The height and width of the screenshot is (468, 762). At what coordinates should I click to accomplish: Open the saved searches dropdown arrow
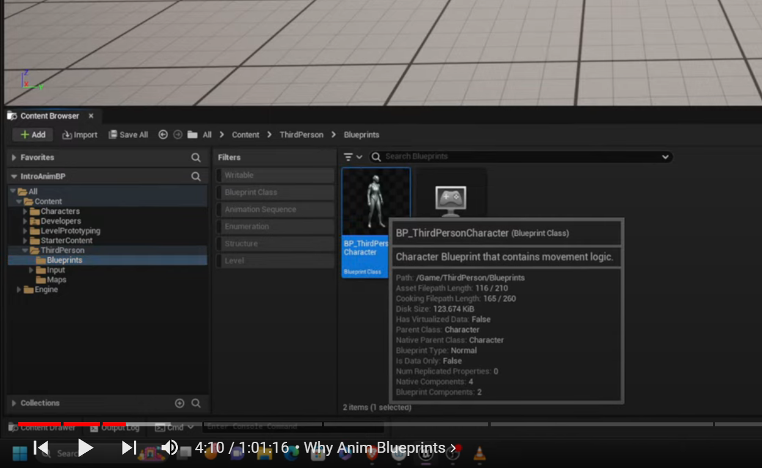(665, 157)
